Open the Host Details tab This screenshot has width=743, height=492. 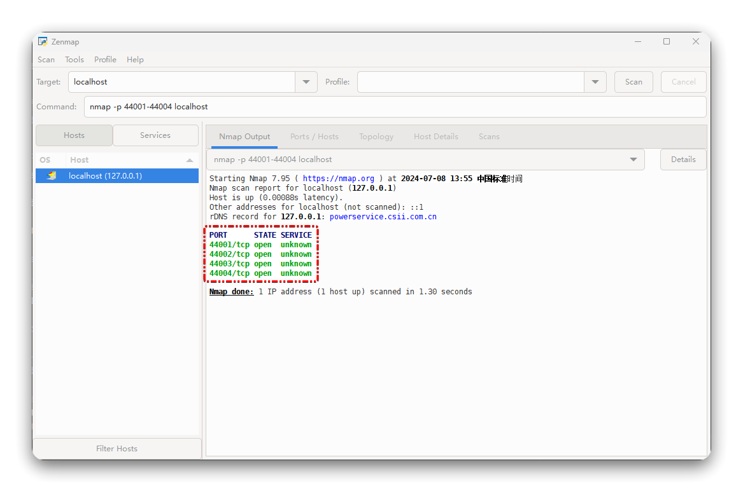click(x=436, y=137)
